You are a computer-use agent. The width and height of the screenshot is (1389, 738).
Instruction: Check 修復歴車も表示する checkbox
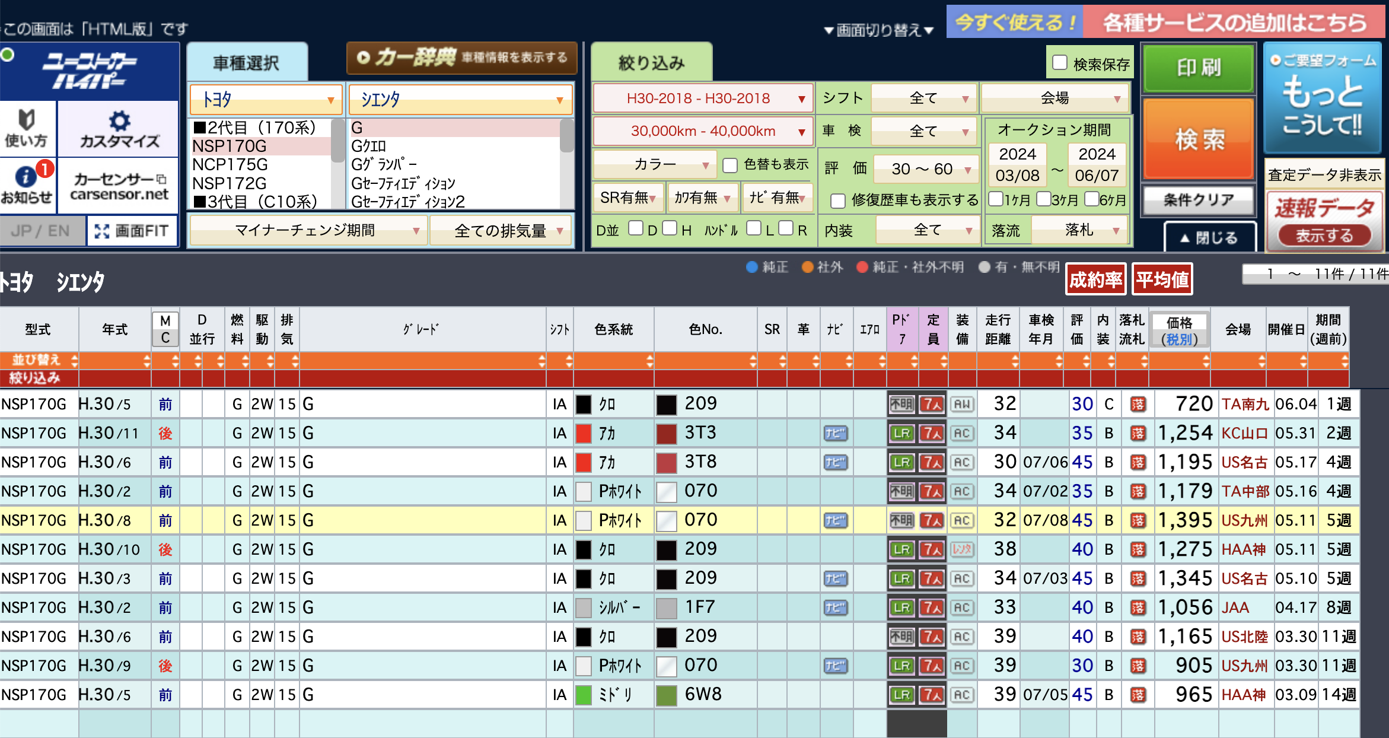838,201
